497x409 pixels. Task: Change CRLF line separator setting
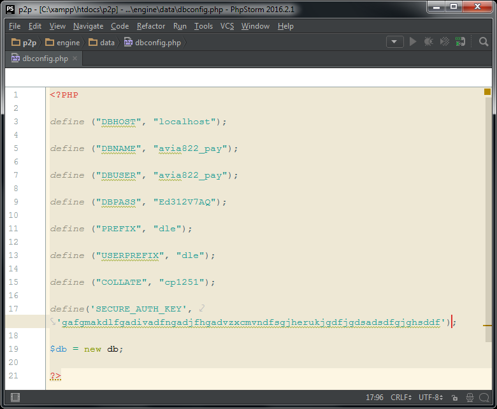pos(401,398)
